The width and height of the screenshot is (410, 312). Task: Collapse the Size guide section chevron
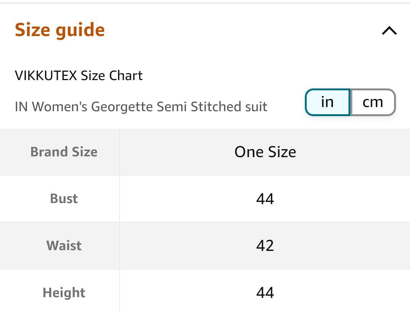pos(389,31)
